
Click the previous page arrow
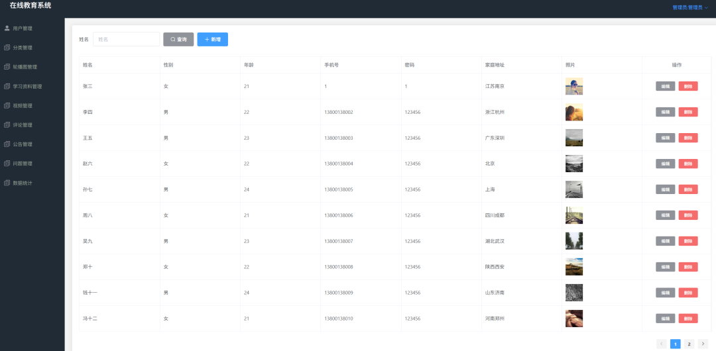(661, 344)
